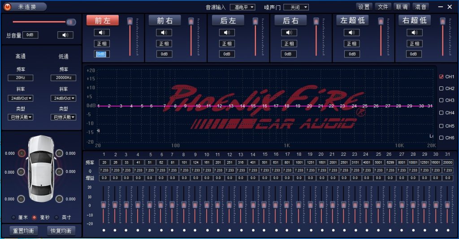This screenshot has height=239, width=459.
Task: Mute the 后左 channel speaker icon
Action: click(227, 32)
